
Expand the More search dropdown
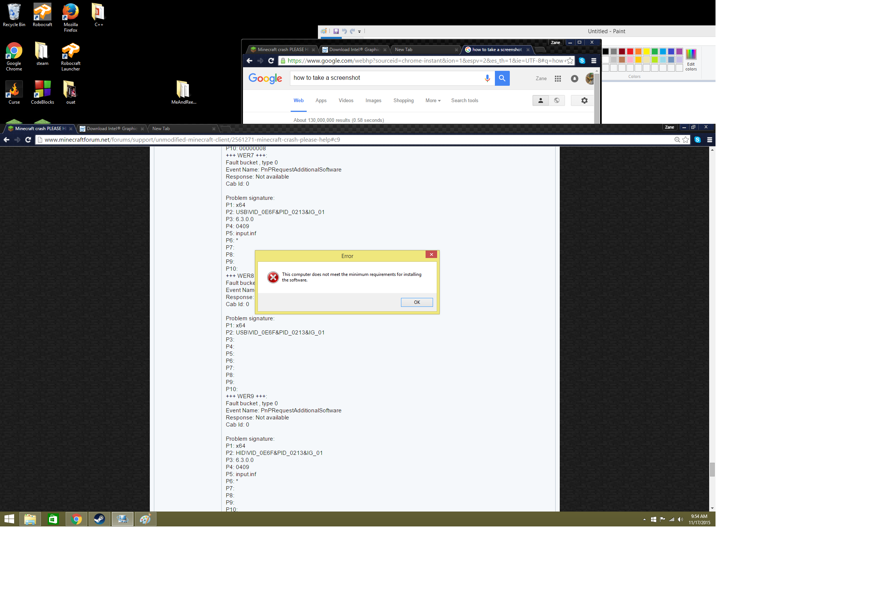click(x=433, y=101)
